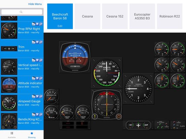
Task: Click the orange icon at HSI lower right
Action: pos(119,117)
